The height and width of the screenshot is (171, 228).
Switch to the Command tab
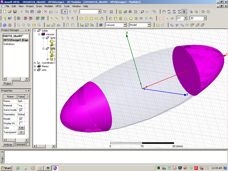(20, 144)
